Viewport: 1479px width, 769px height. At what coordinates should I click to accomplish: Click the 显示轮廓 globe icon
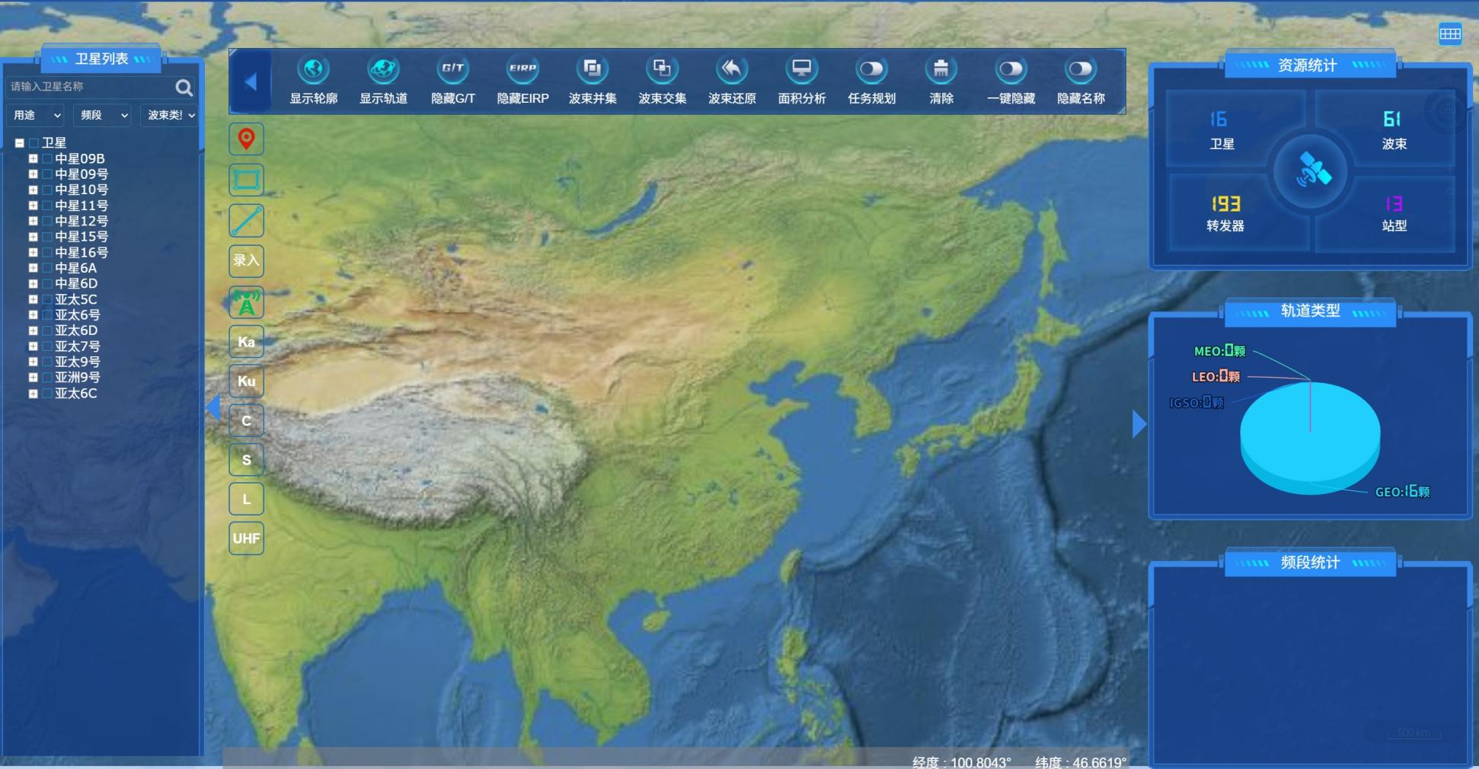(x=313, y=70)
